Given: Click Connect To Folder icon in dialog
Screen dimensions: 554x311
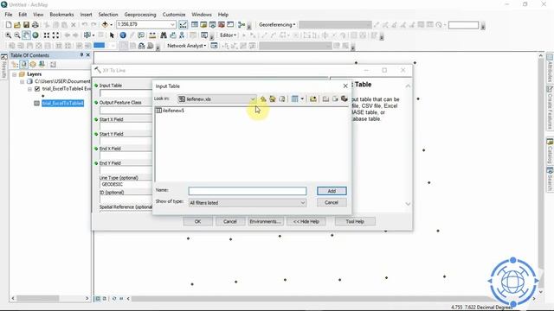Looking at the screenshot, I should 313,99.
